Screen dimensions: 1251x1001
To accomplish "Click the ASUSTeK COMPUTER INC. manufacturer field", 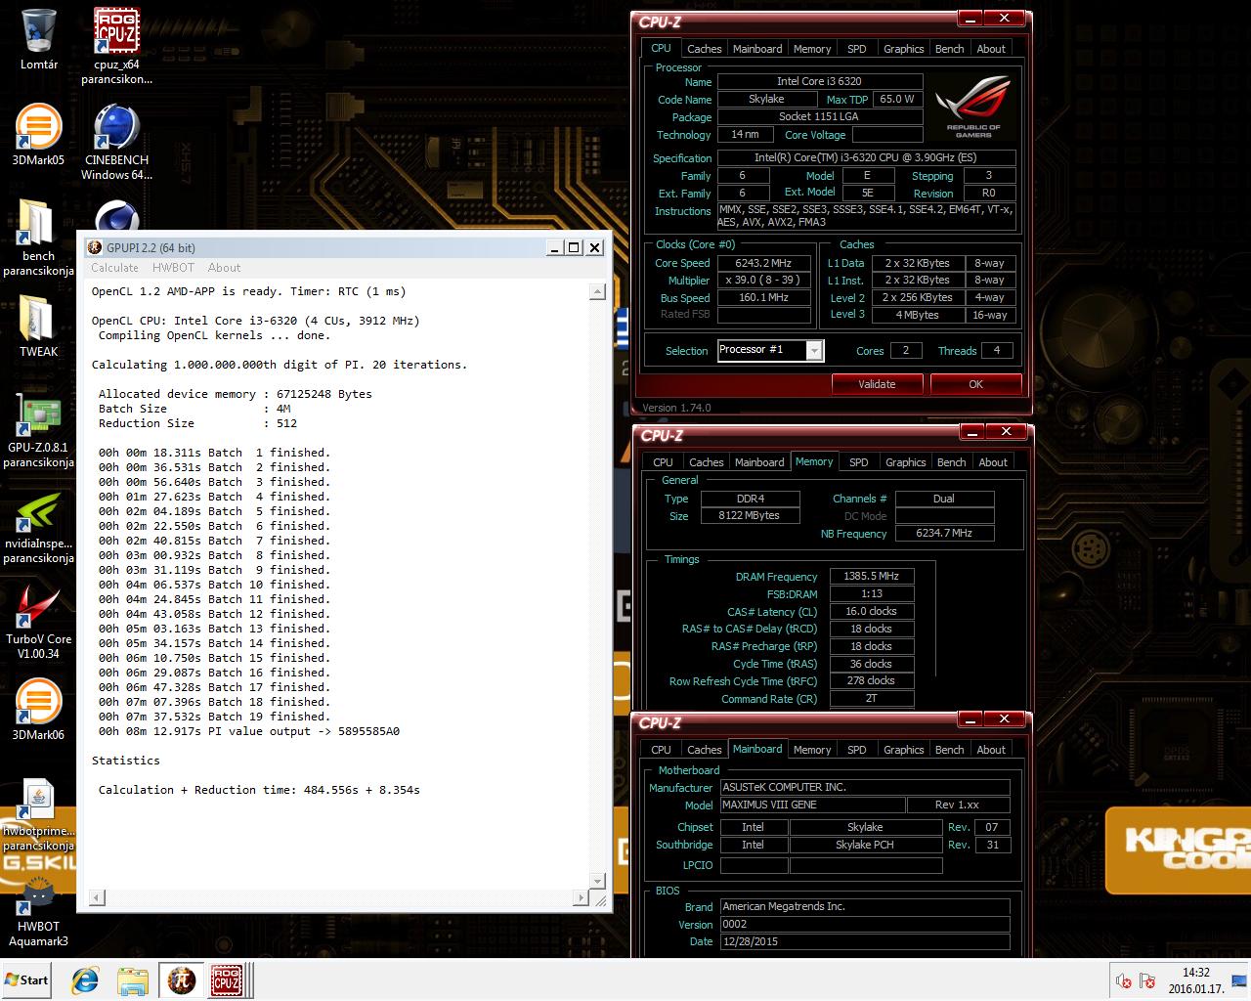I will pyautogui.click(x=864, y=787).
